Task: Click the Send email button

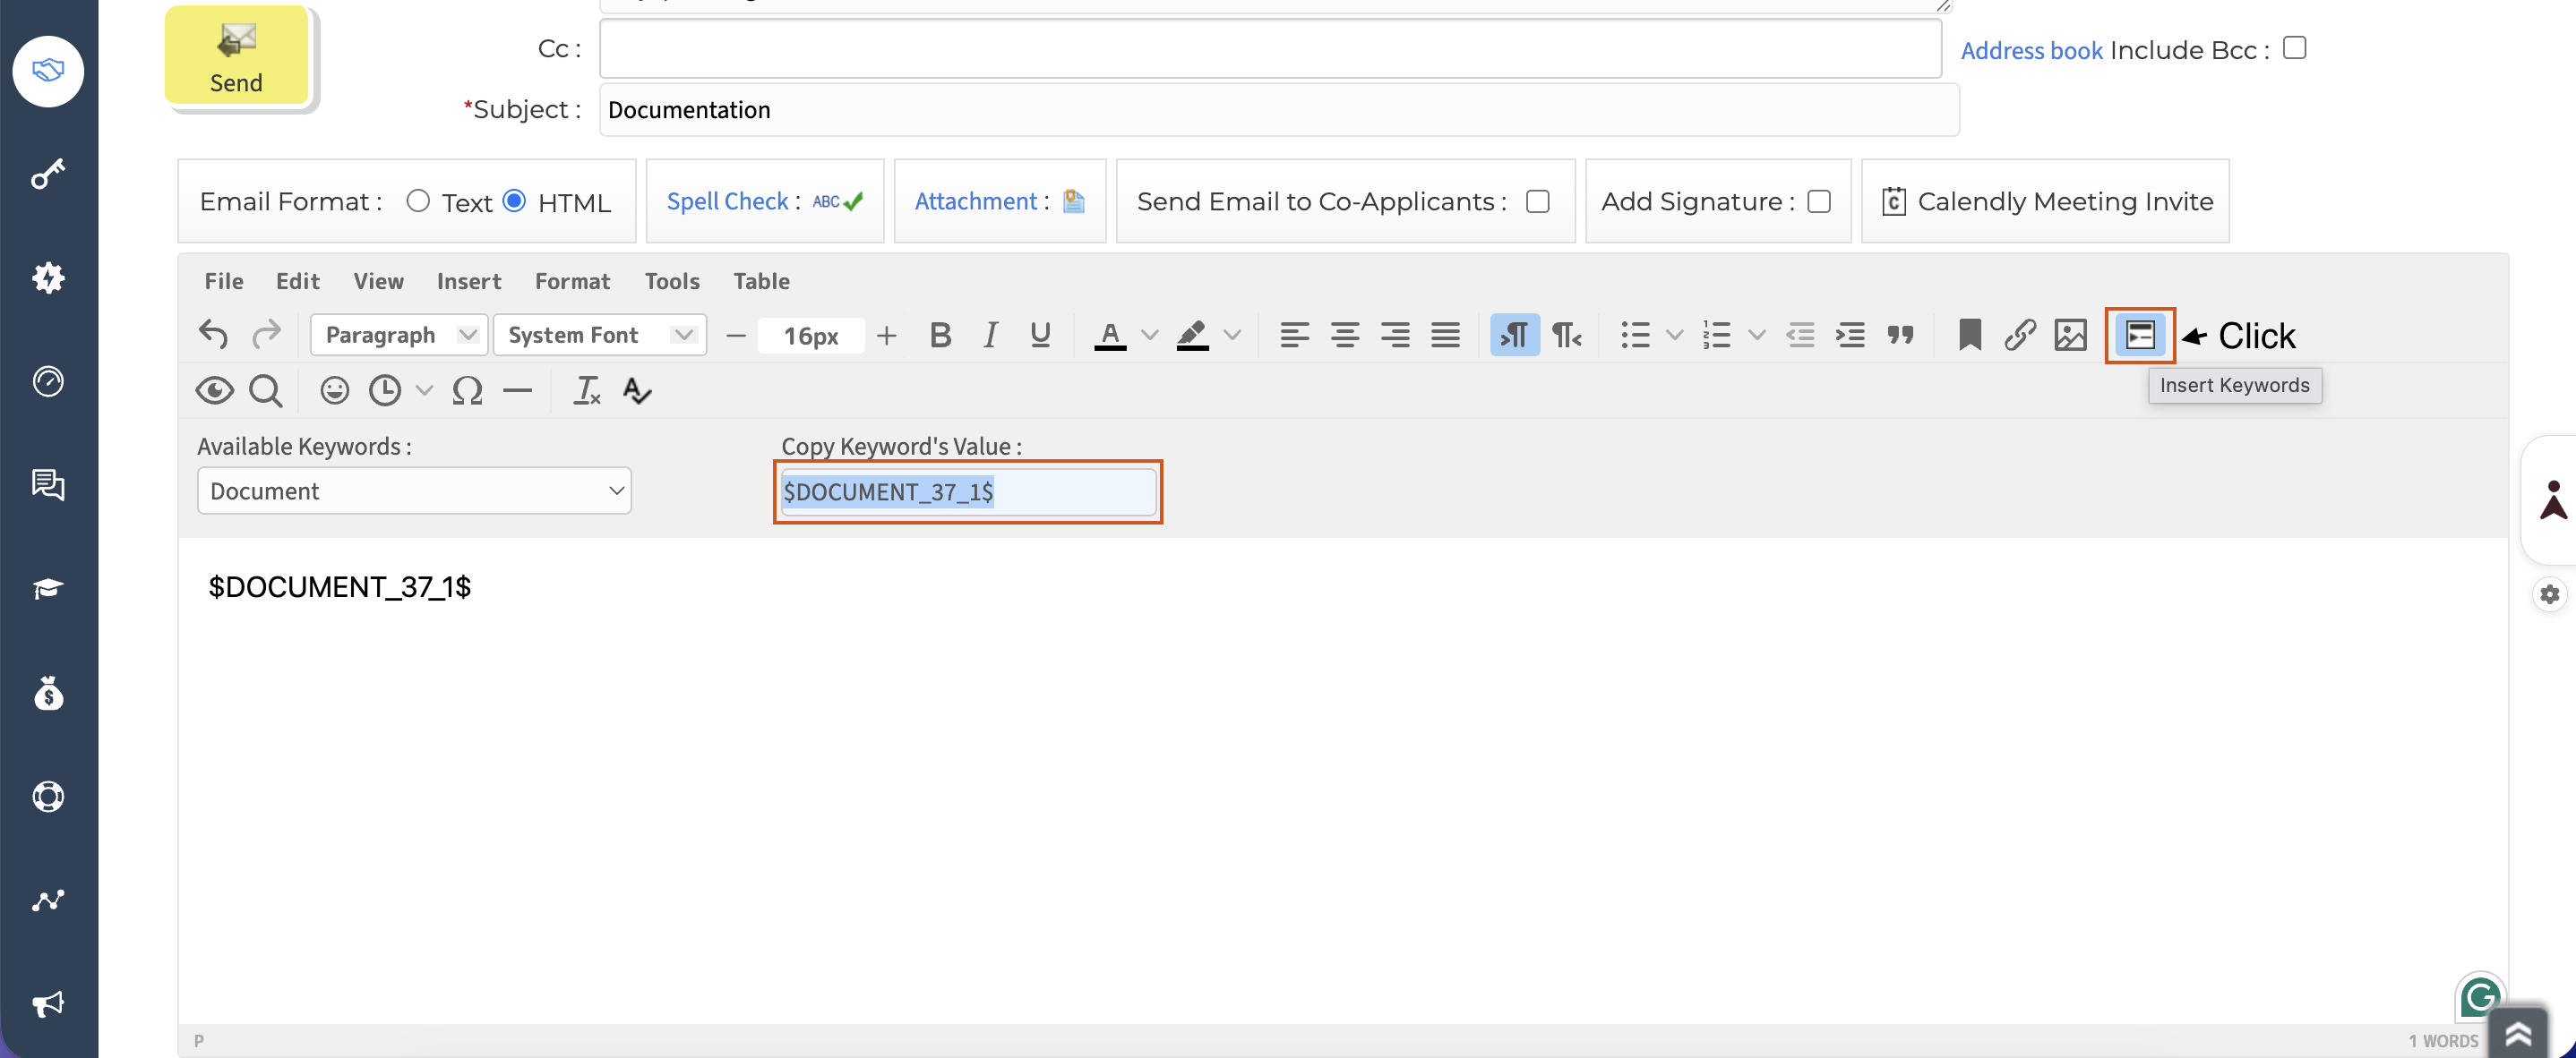Action: tap(237, 56)
